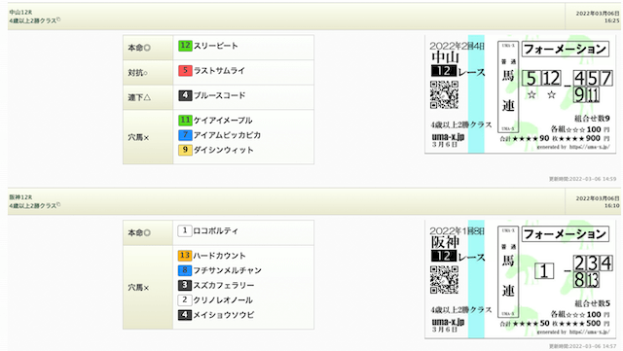Click the blue number 8 badge beside フチサンメルチャン
The height and width of the screenshot is (351, 623).
[x=185, y=270]
